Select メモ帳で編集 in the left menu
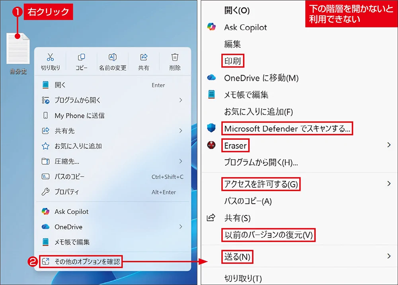Screen dimensions: 398x285 coord(113,242)
